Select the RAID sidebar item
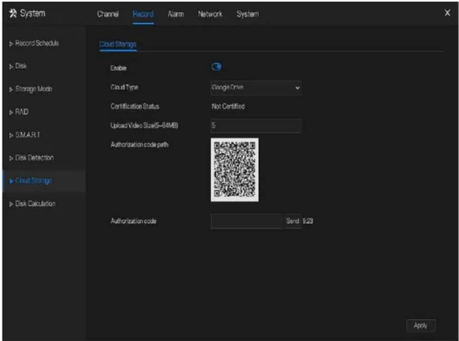This screenshot has width=459, height=341. coord(22,112)
